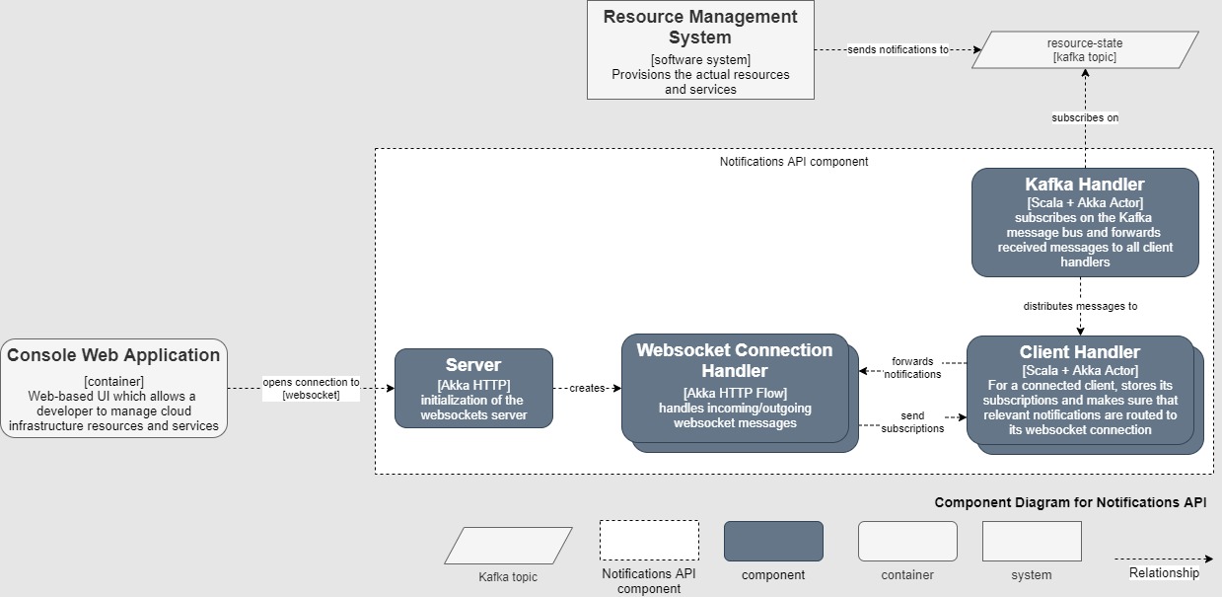Click the system legend rectangle
The width and height of the screenshot is (1222, 597).
pos(1032,541)
